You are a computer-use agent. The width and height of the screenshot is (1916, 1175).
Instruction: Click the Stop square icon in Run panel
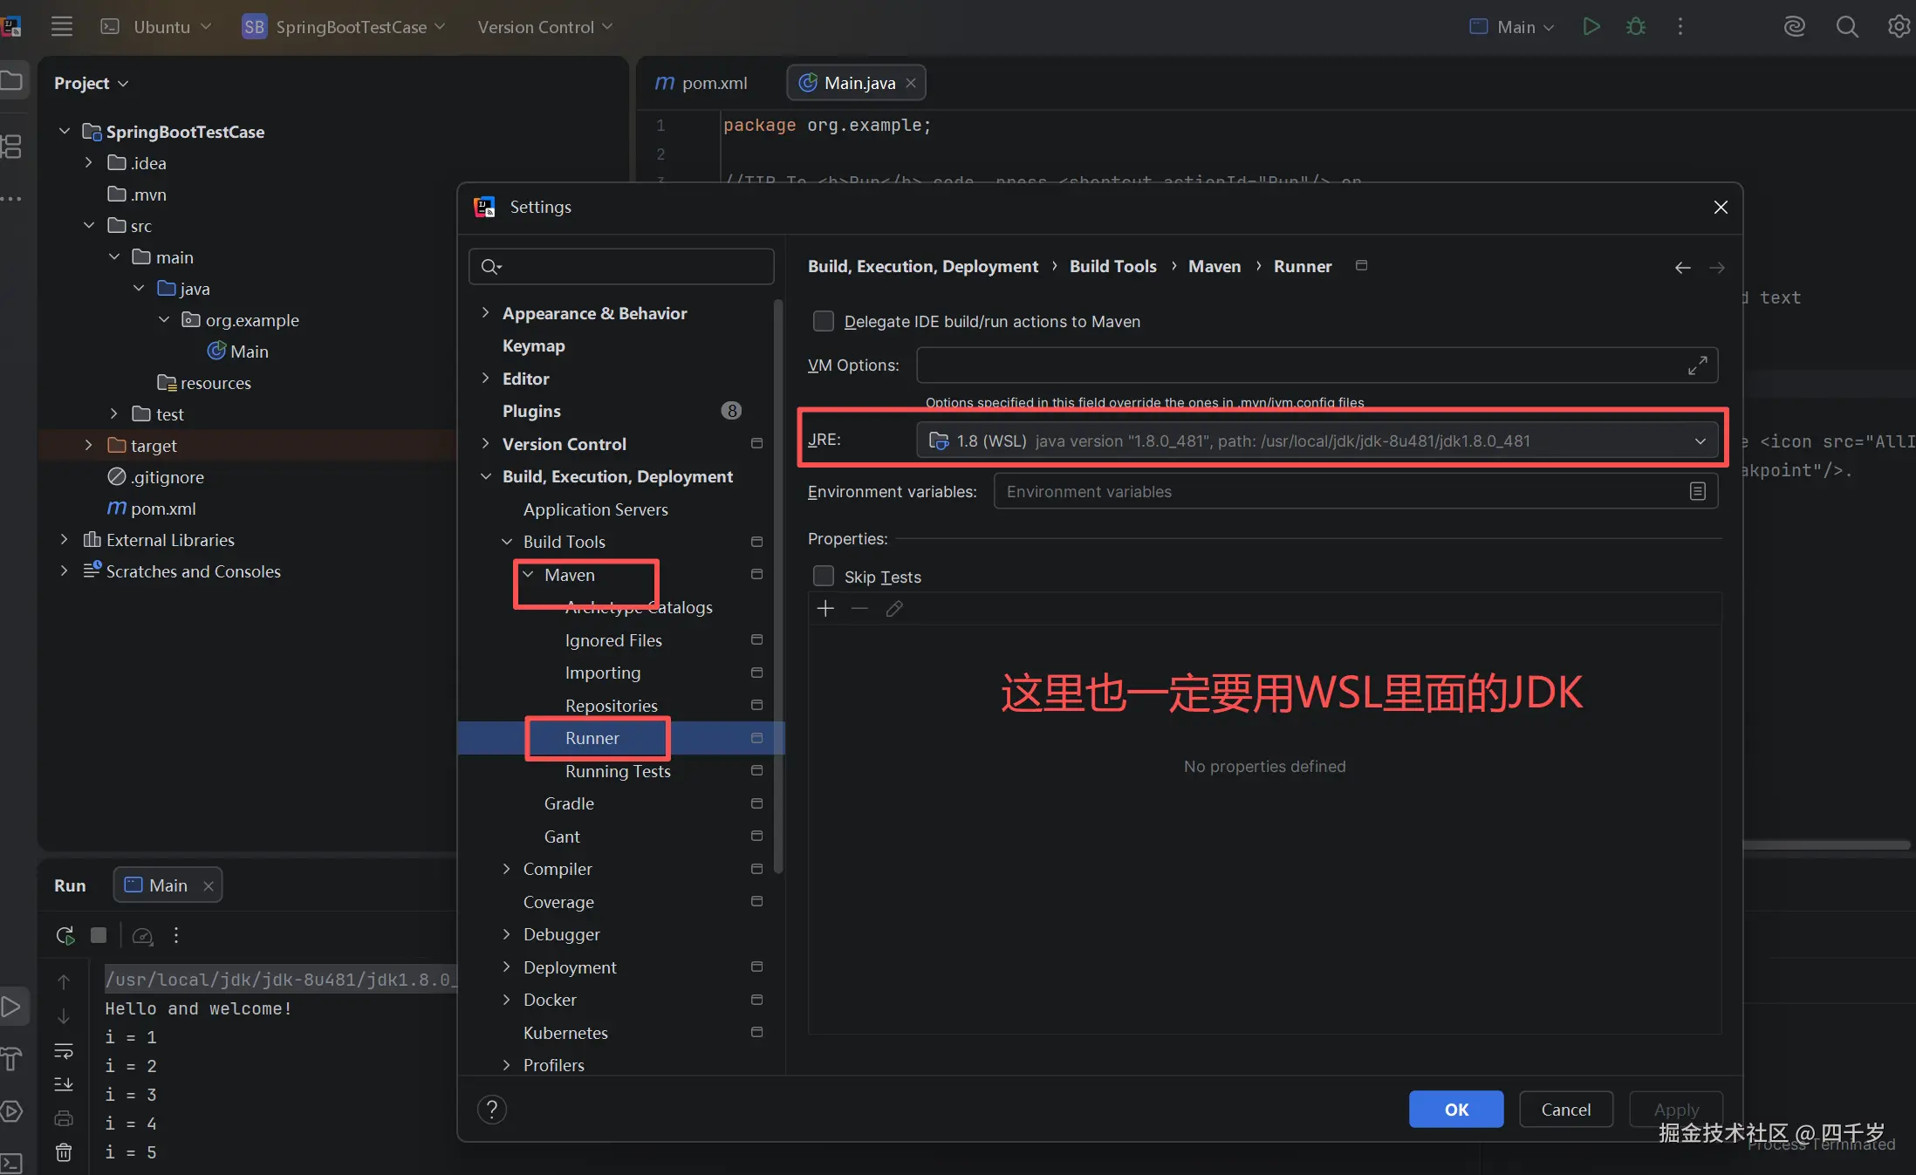click(x=99, y=935)
